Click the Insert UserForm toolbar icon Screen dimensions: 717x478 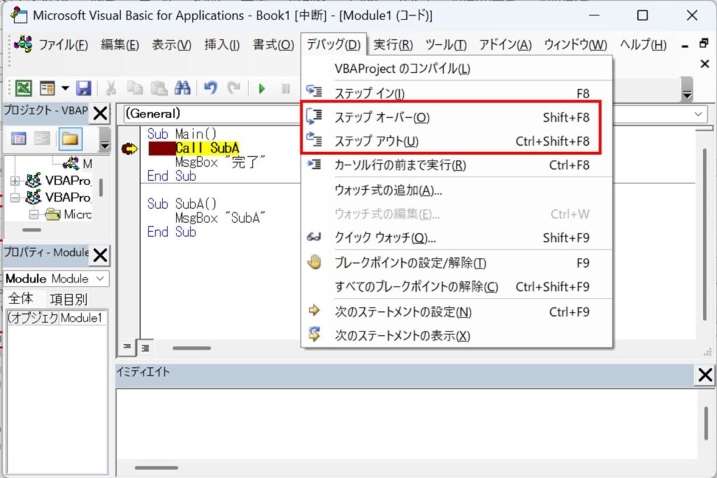47,88
